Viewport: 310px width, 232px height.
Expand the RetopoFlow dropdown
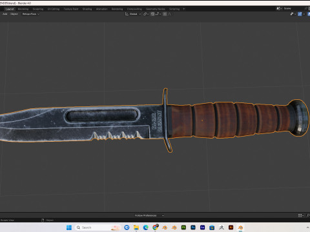pyautogui.click(x=31, y=14)
